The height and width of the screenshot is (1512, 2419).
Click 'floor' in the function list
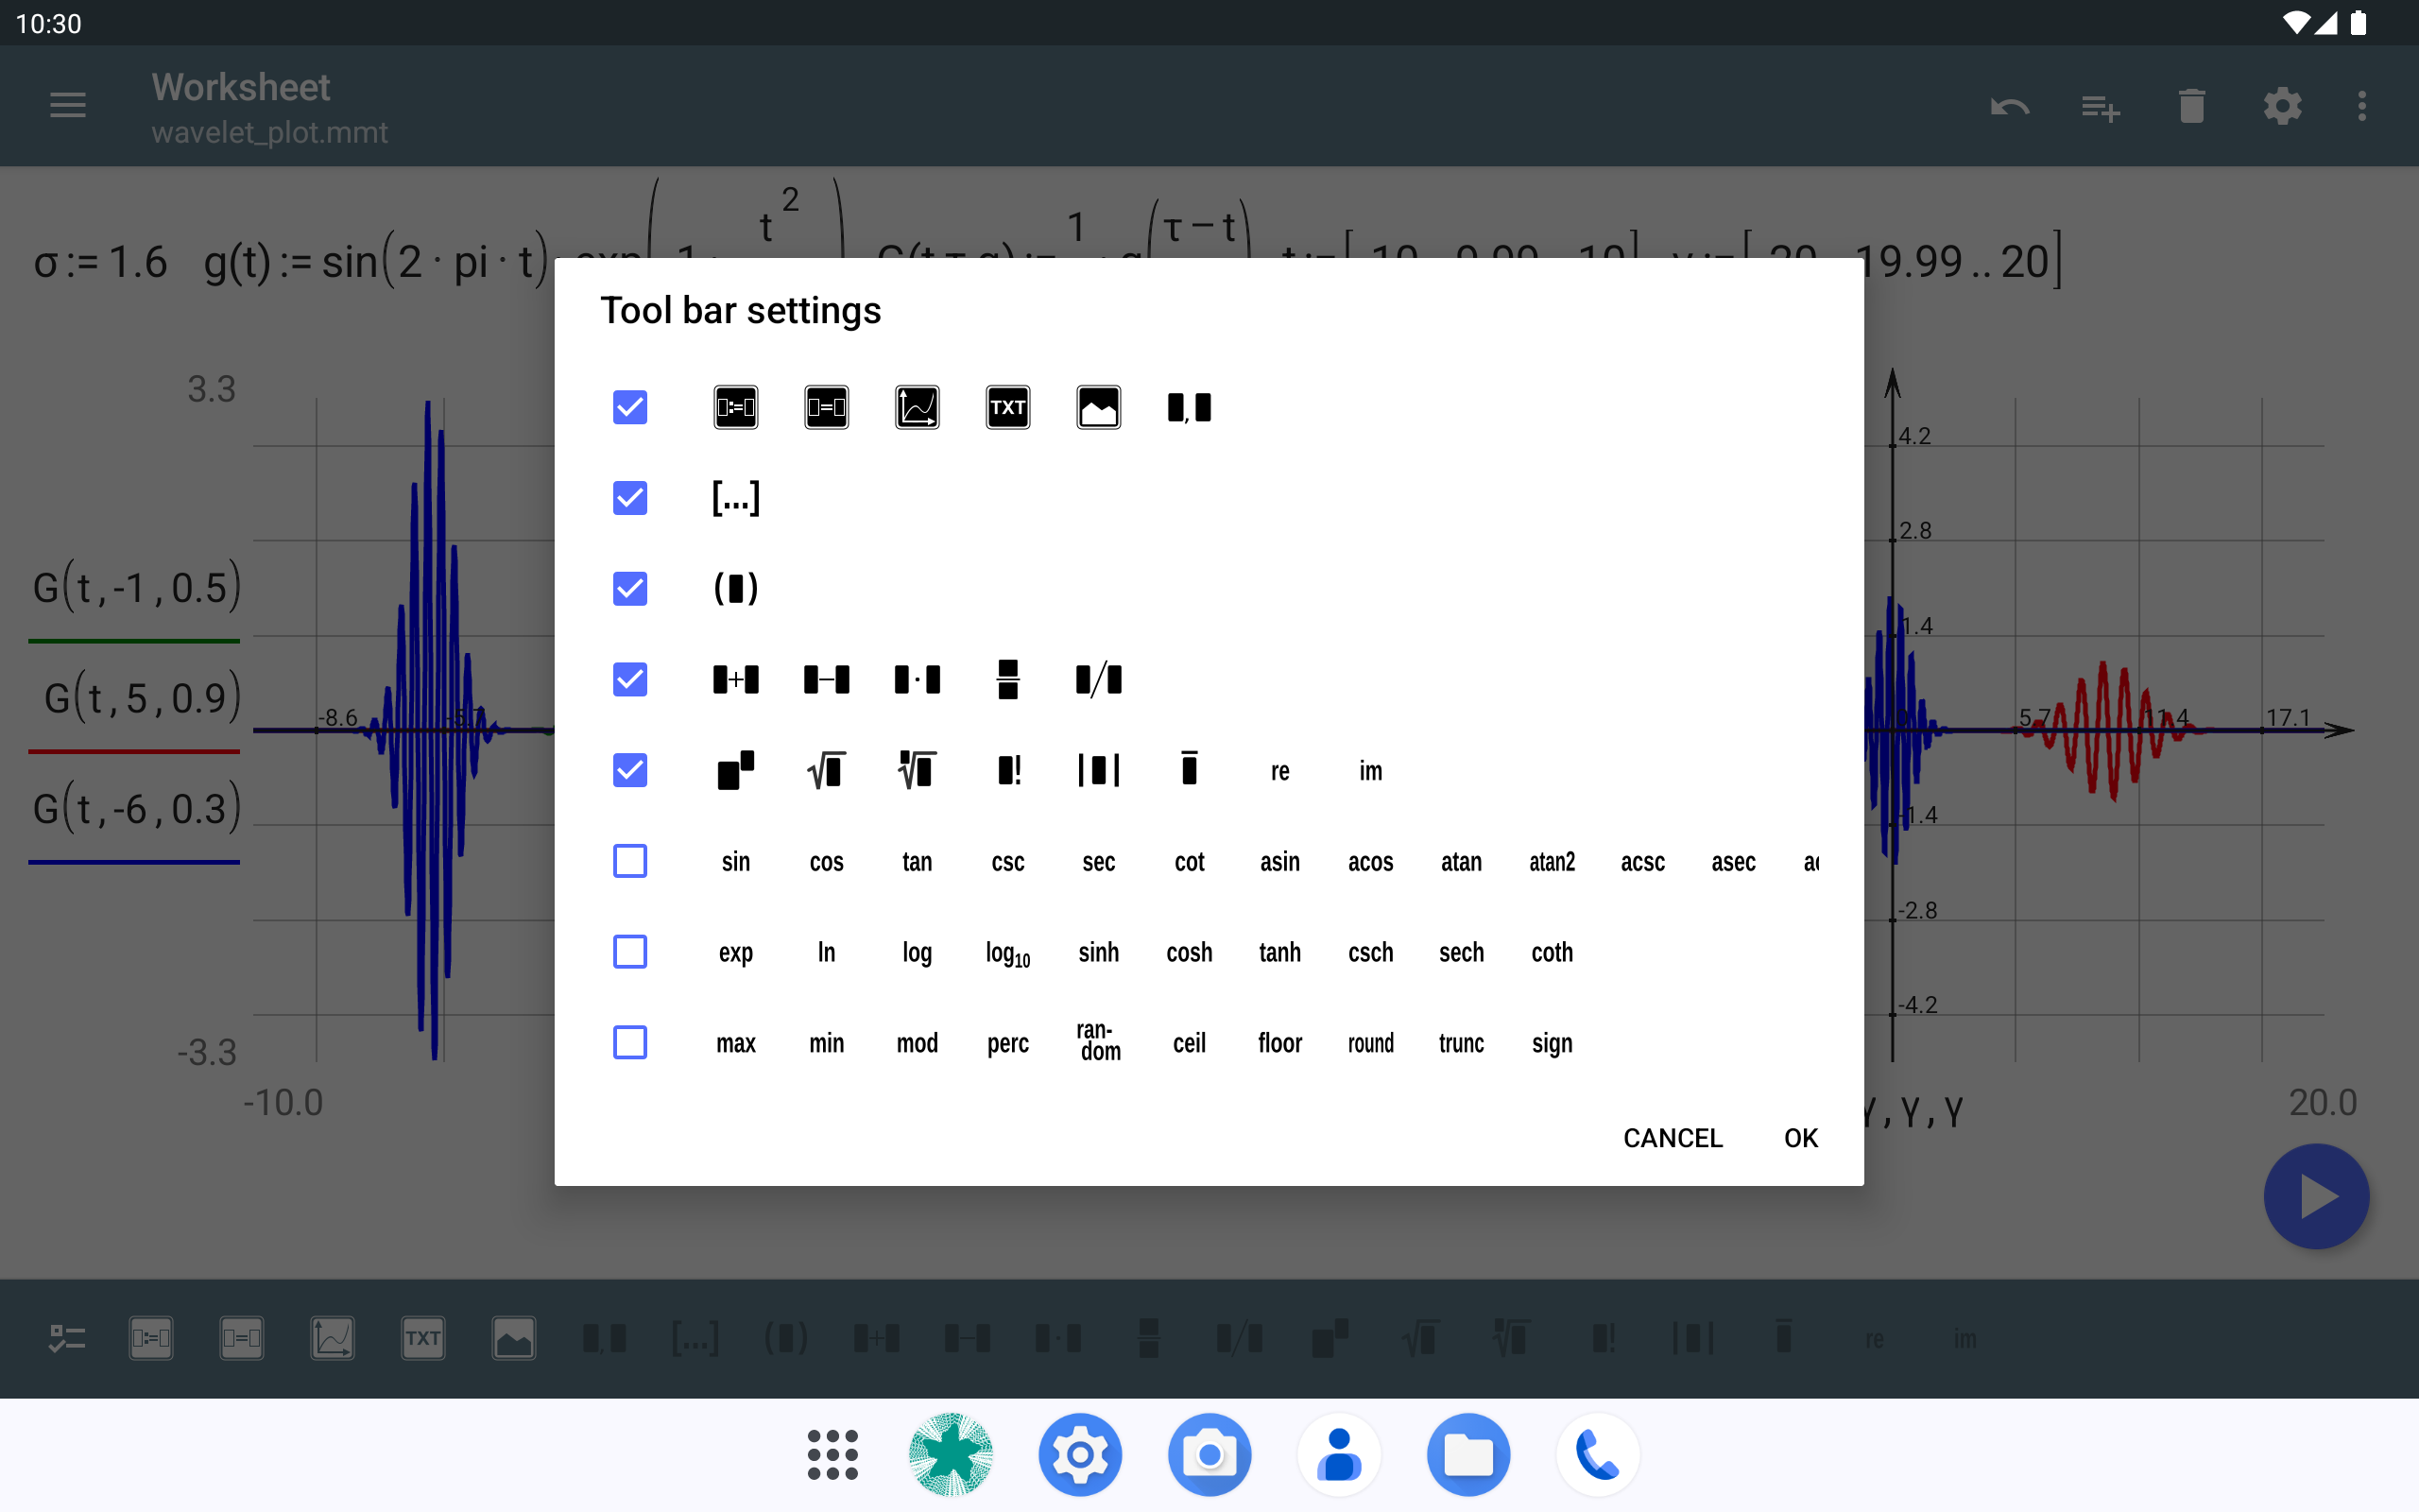pyautogui.click(x=1280, y=1044)
